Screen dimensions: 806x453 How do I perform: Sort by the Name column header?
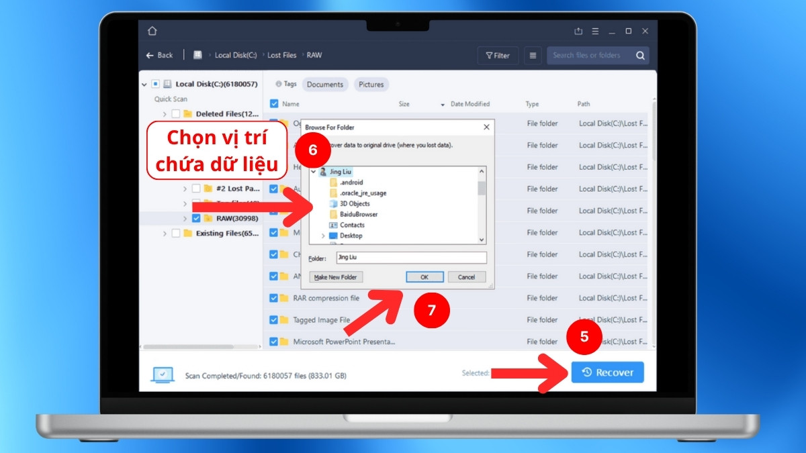291,104
